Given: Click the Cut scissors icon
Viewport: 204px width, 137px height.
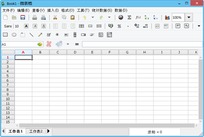Looking at the screenshot, I should pyautogui.click(x=55, y=17).
